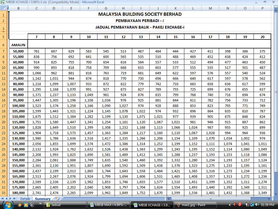Screen dimensions: 278x209
Task: Click the amount cell 100,000
Action: [18, 106]
